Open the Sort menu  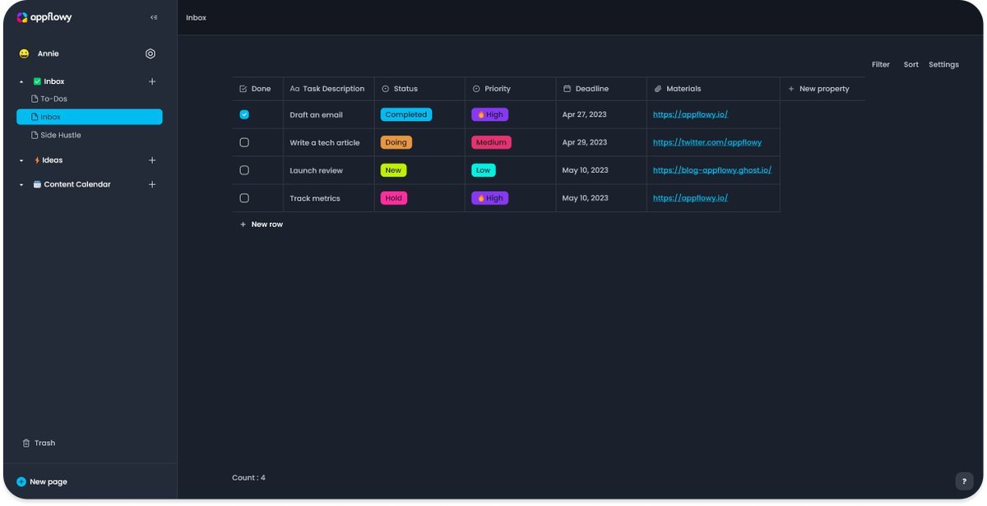click(911, 64)
